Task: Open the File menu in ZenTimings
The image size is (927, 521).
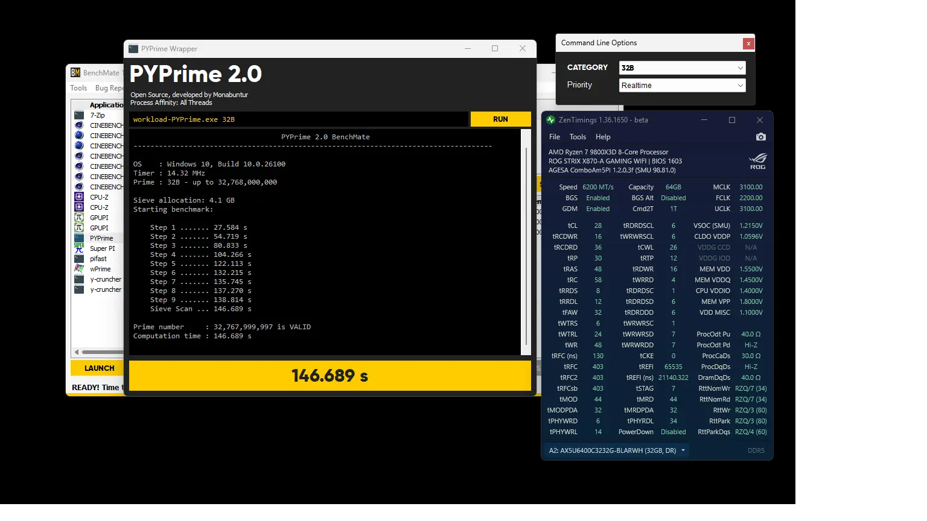Action: 555,137
